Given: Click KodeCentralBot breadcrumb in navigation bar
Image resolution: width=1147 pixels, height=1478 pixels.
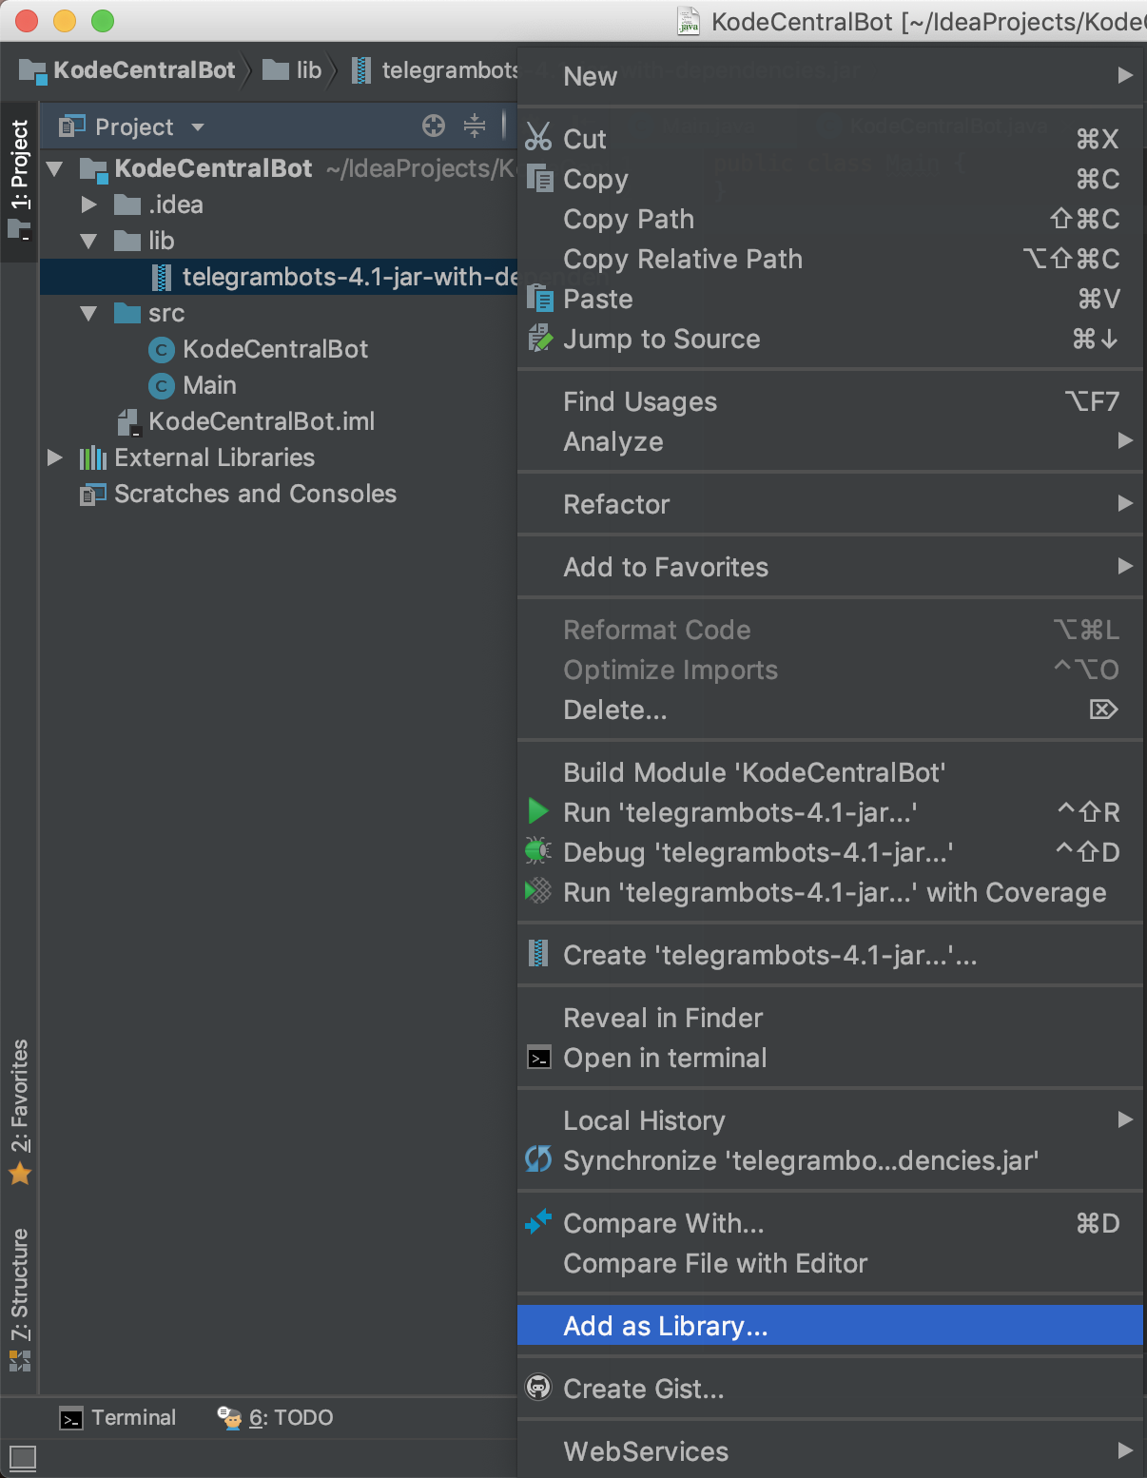Looking at the screenshot, I should (x=127, y=70).
